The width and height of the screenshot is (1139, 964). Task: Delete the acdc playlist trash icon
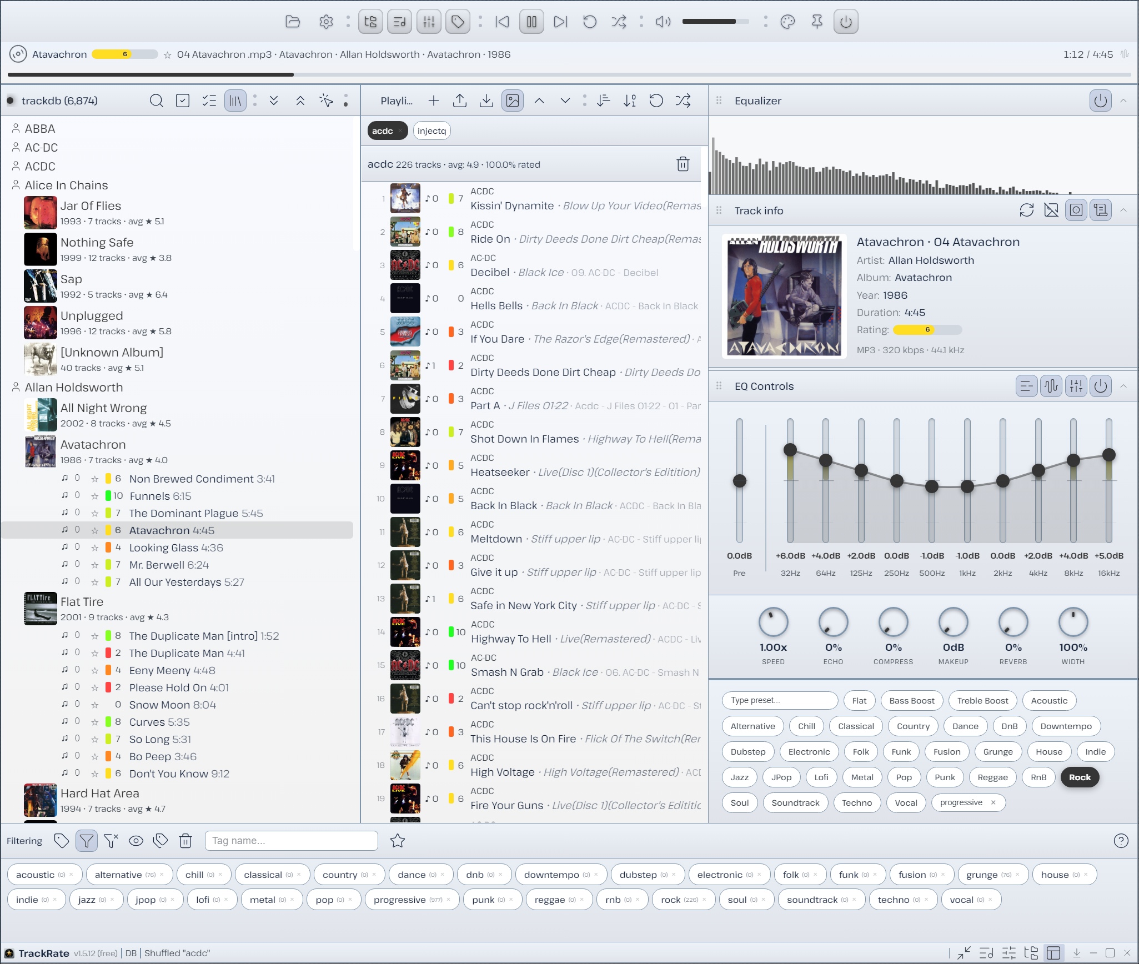[683, 164]
